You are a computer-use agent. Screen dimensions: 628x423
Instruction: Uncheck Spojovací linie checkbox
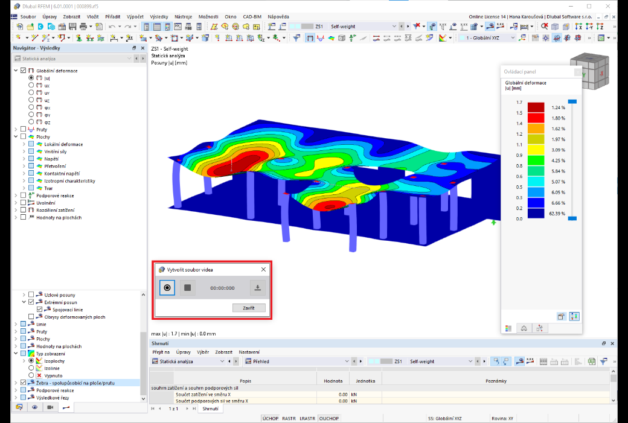click(x=39, y=310)
